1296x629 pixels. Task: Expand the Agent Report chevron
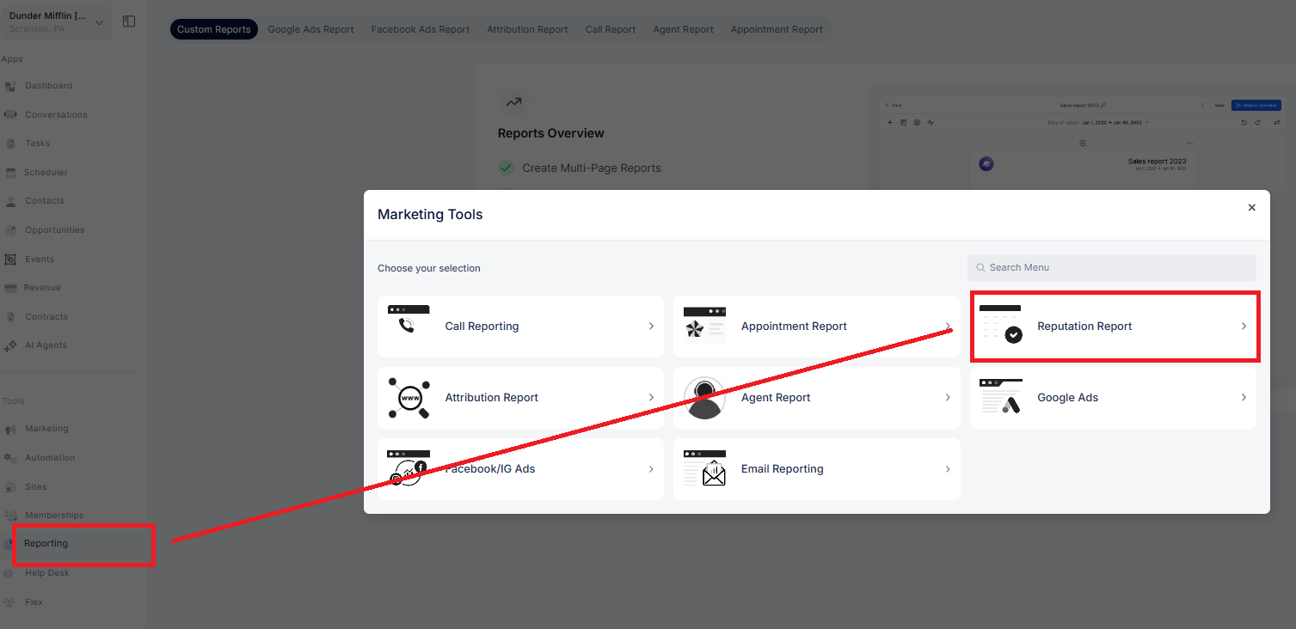(x=948, y=398)
